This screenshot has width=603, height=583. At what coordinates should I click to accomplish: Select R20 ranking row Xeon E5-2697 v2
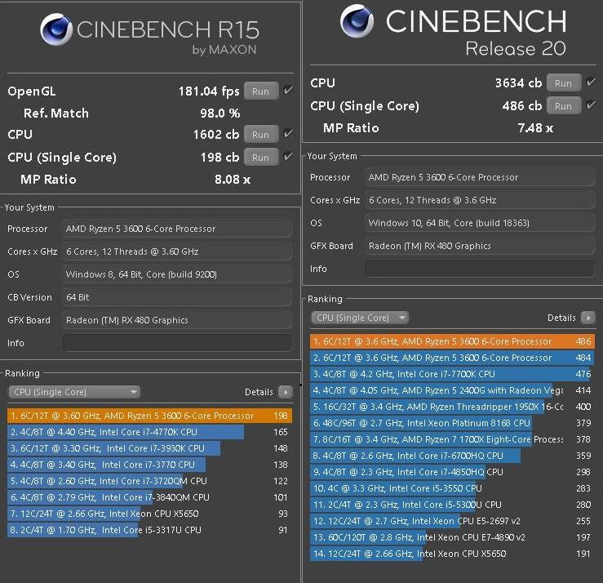(452, 521)
